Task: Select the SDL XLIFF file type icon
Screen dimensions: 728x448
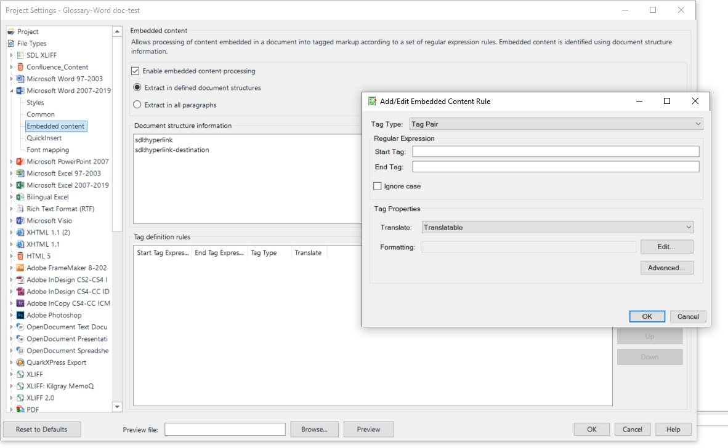Action: tap(19, 55)
